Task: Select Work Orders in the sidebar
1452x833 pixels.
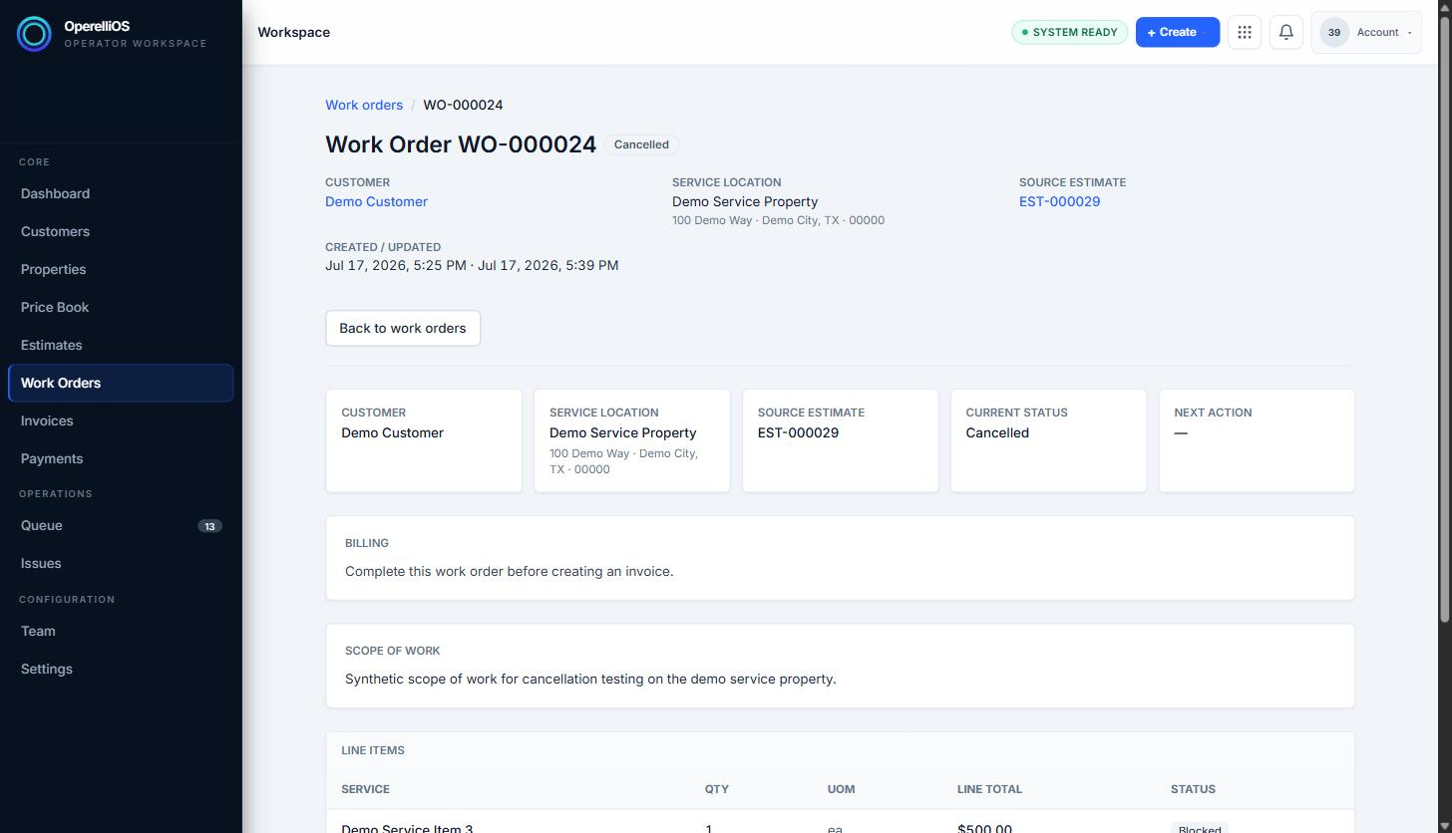Action: pyautogui.click(x=121, y=383)
